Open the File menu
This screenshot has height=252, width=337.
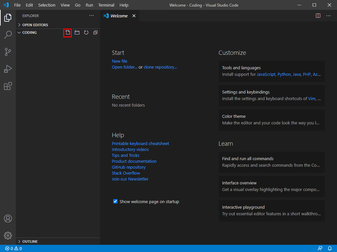(x=17, y=5)
